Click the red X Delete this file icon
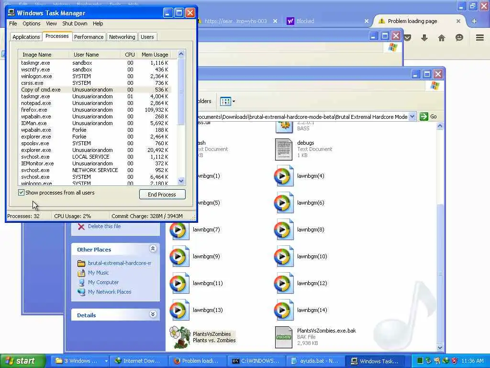The height and width of the screenshot is (368, 490). point(81,227)
